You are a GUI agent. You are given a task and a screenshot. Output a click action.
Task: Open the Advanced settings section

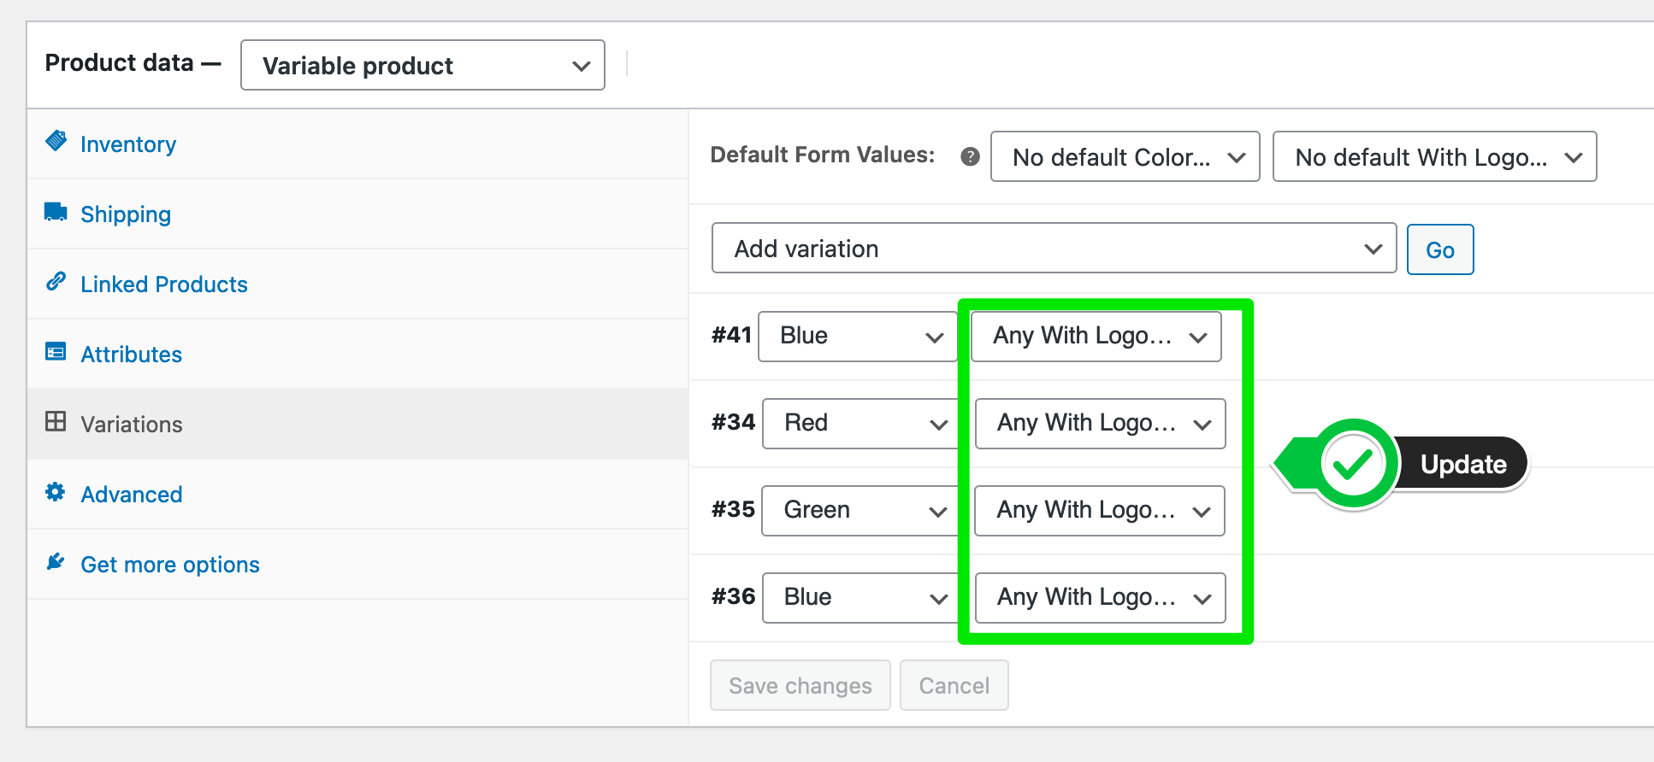click(131, 494)
